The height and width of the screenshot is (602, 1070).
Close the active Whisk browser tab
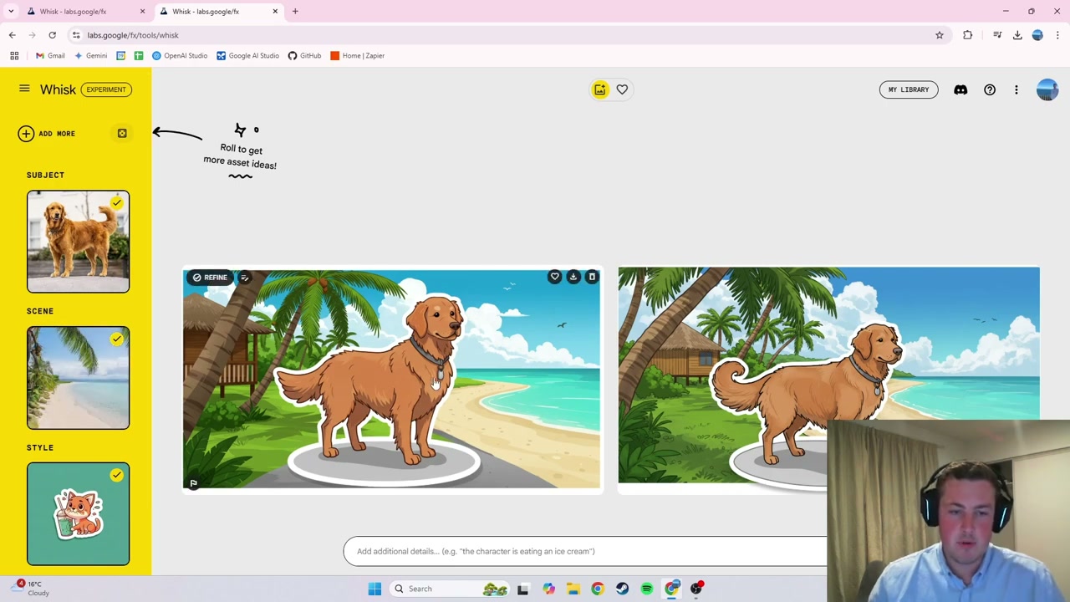(275, 12)
